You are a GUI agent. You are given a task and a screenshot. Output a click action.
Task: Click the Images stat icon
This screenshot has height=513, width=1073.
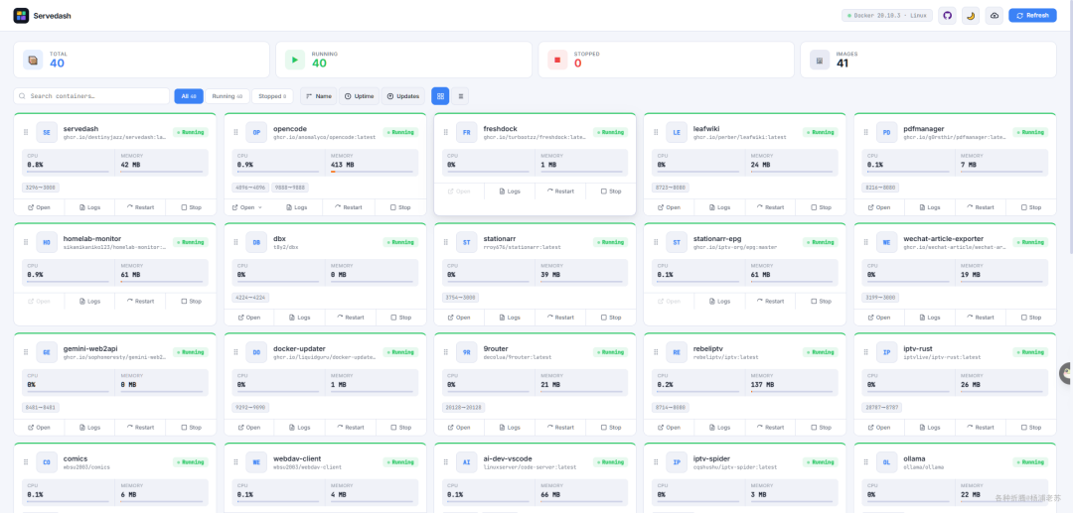click(820, 60)
